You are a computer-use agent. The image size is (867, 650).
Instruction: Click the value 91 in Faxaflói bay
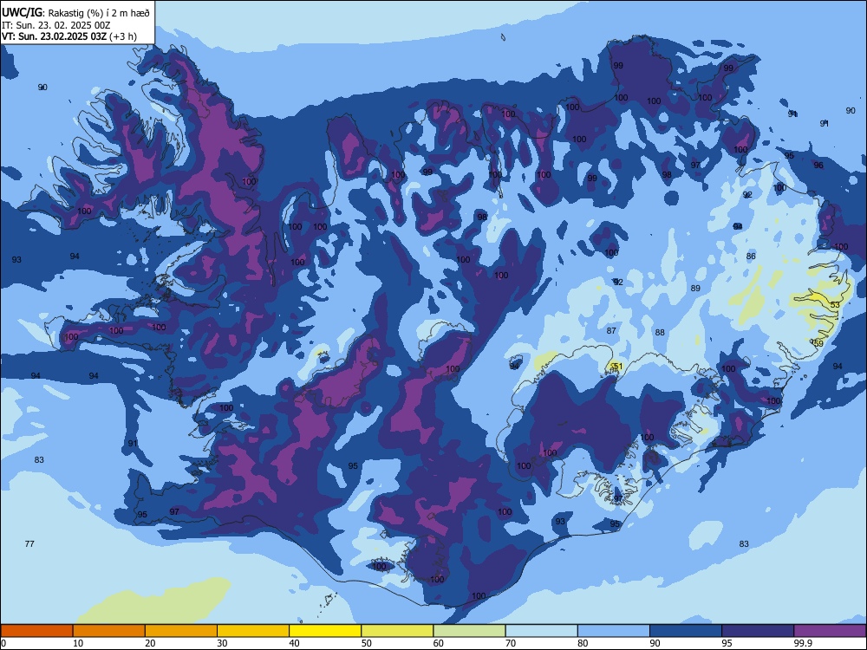133,443
